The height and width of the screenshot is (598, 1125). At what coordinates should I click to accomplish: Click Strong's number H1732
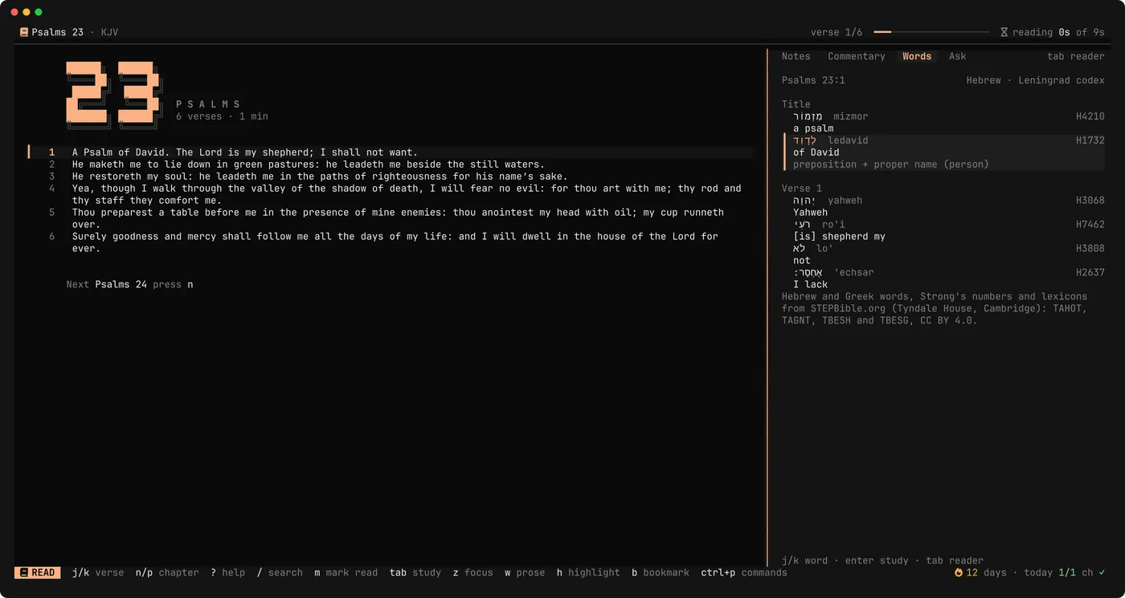(1090, 140)
